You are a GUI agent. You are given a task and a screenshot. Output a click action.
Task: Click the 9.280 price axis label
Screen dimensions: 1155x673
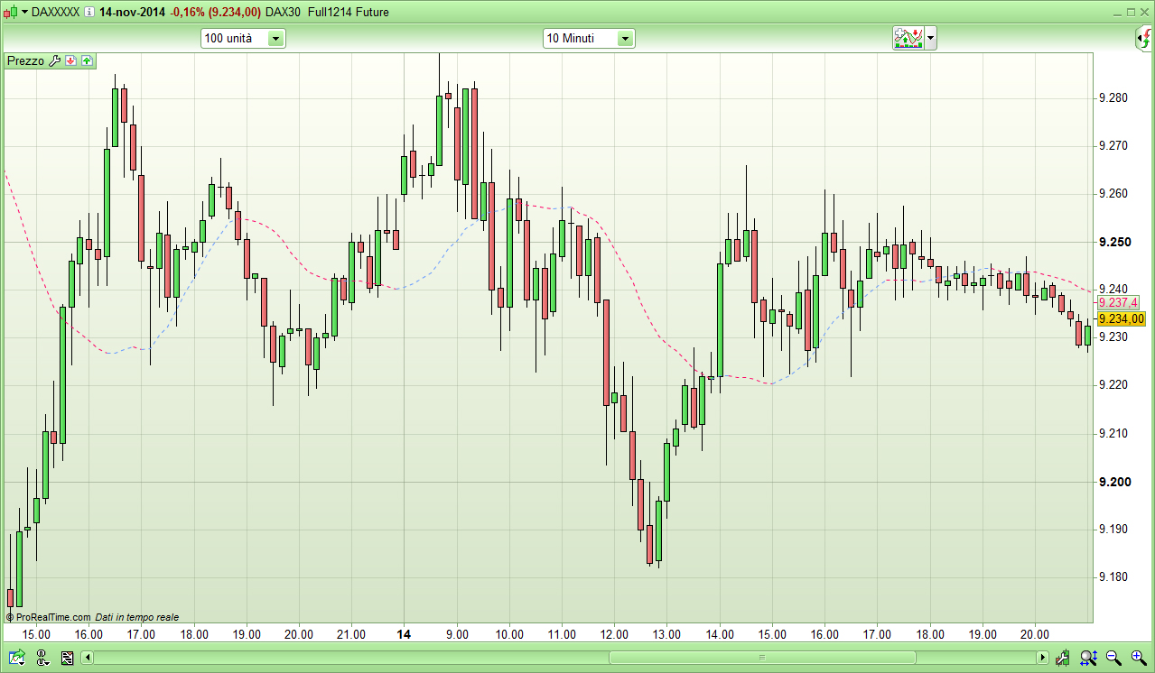[1113, 97]
